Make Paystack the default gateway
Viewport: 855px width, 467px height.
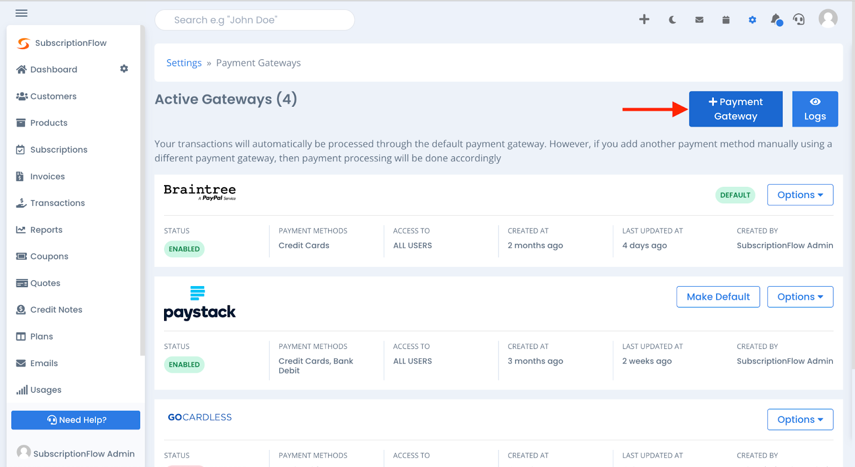coord(718,297)
